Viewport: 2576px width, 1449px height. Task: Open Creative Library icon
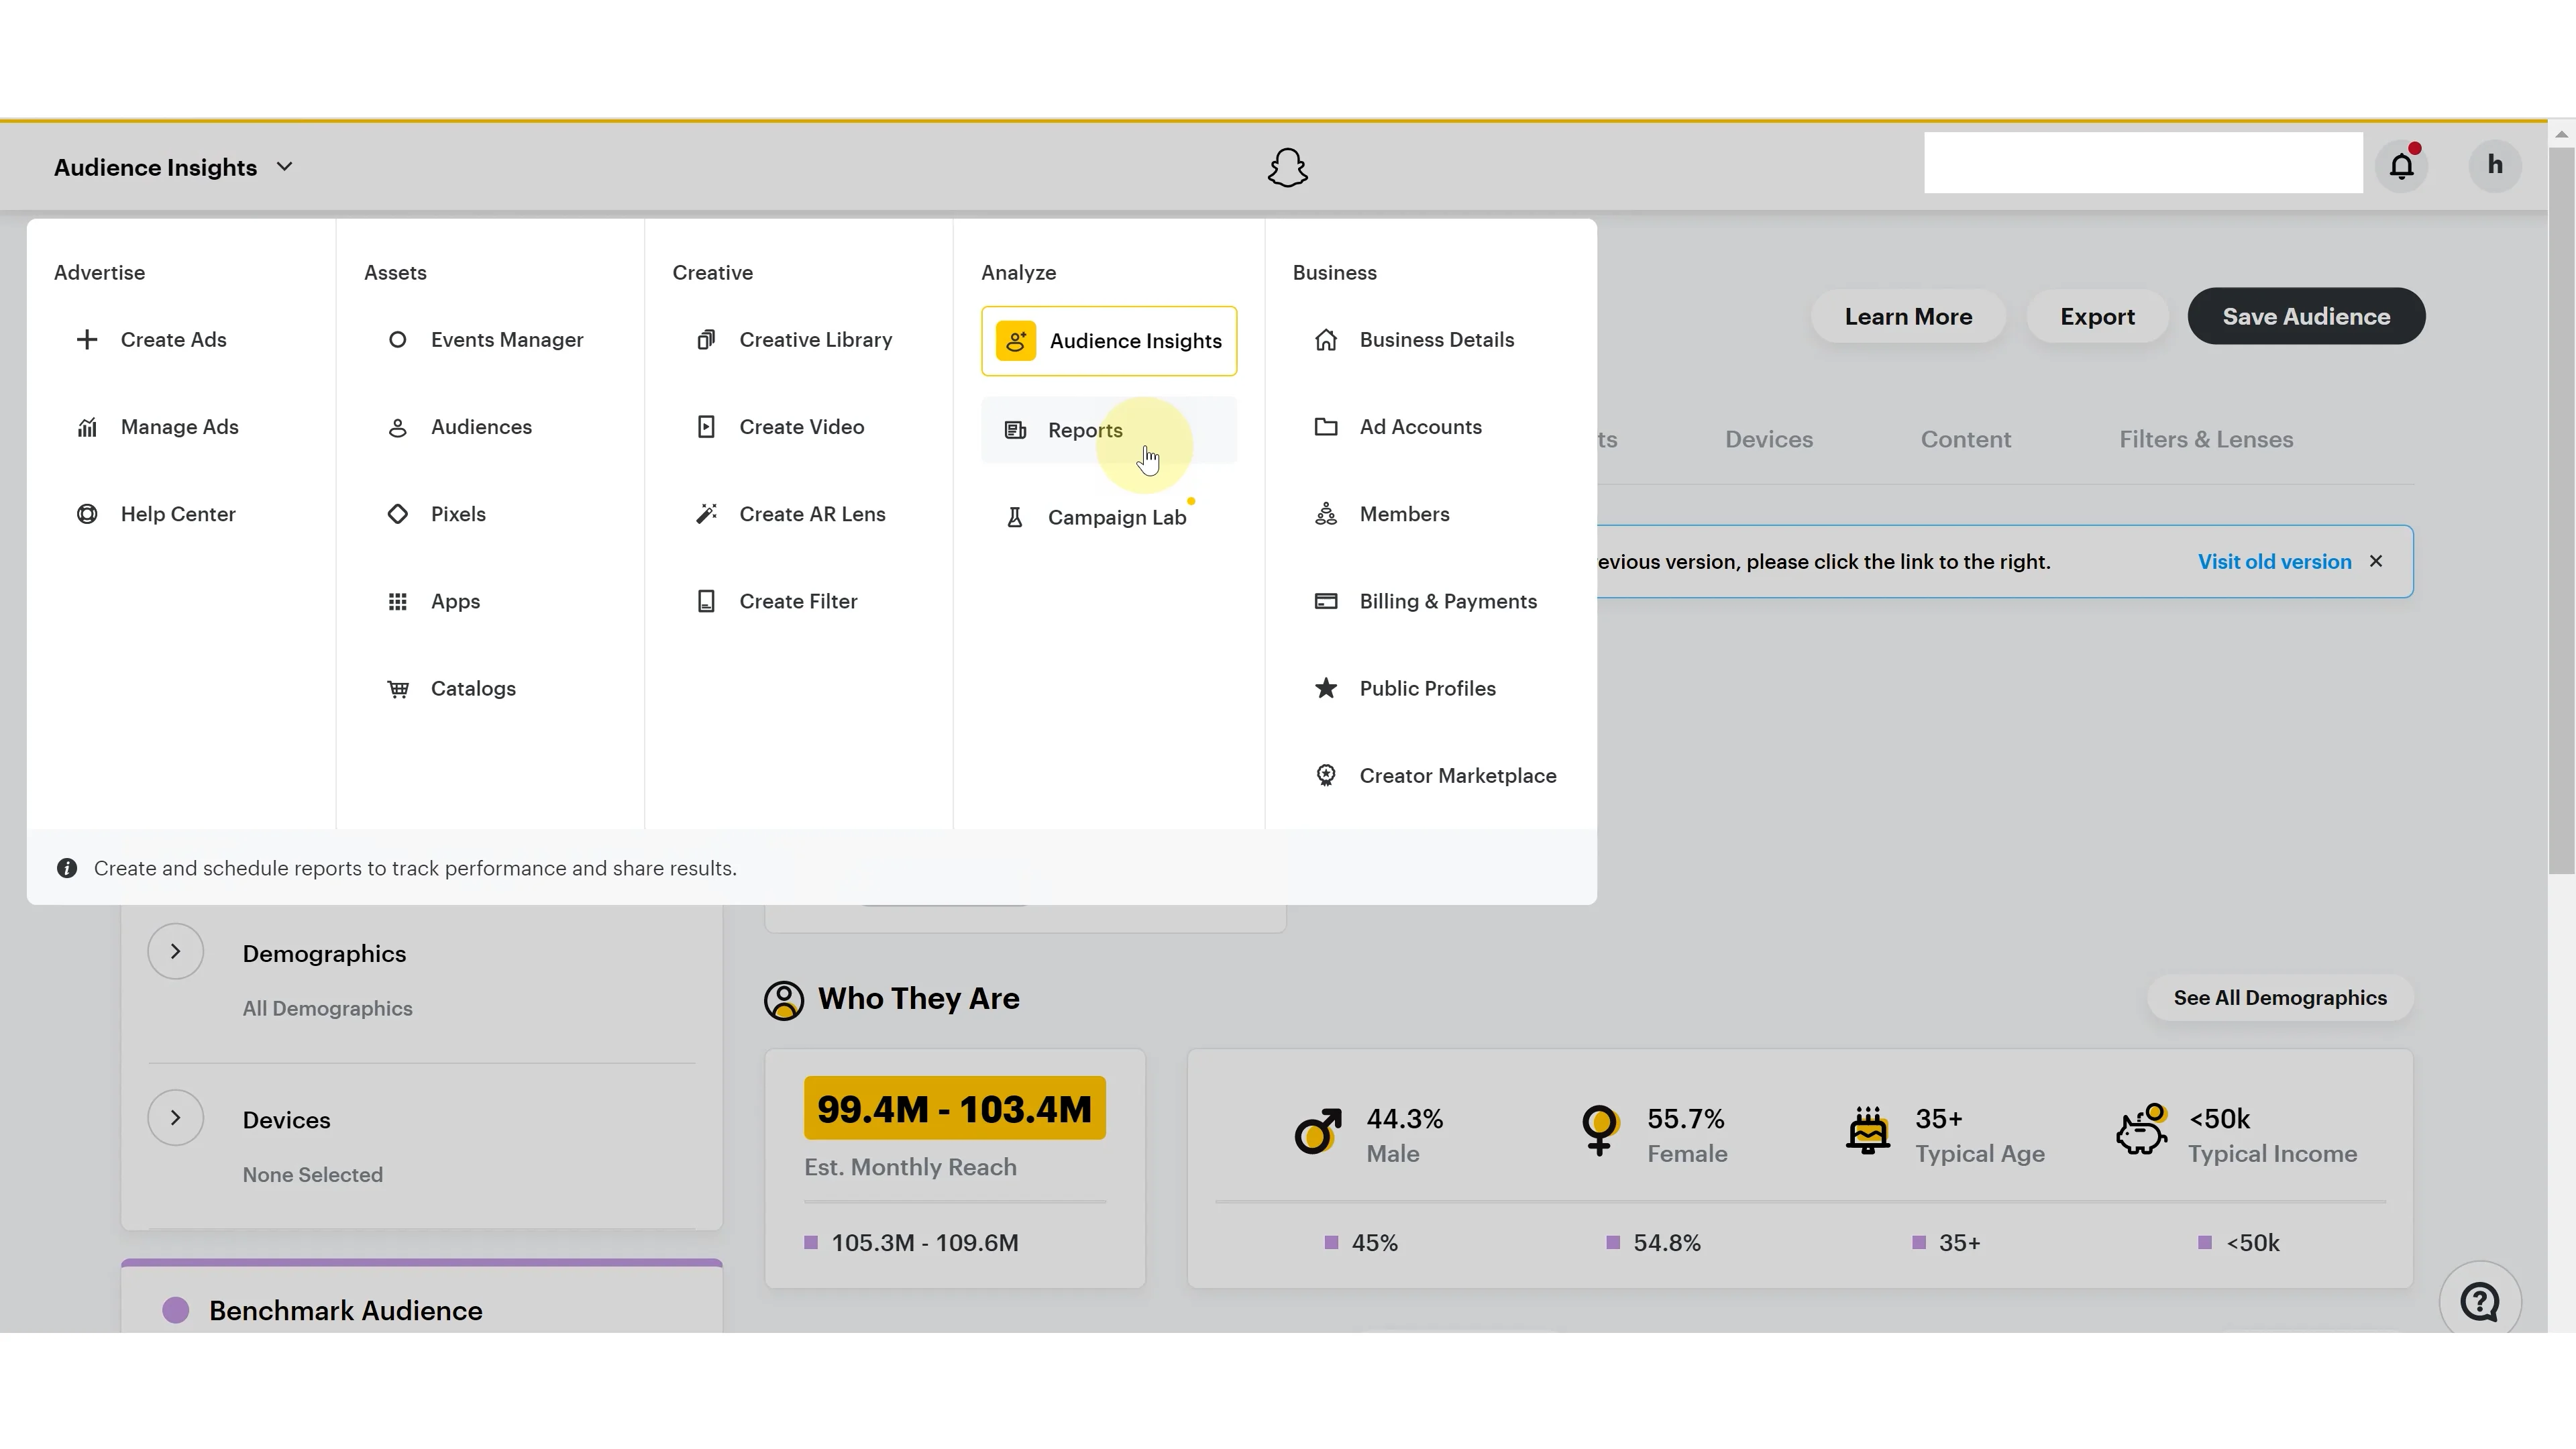(706, 340)
